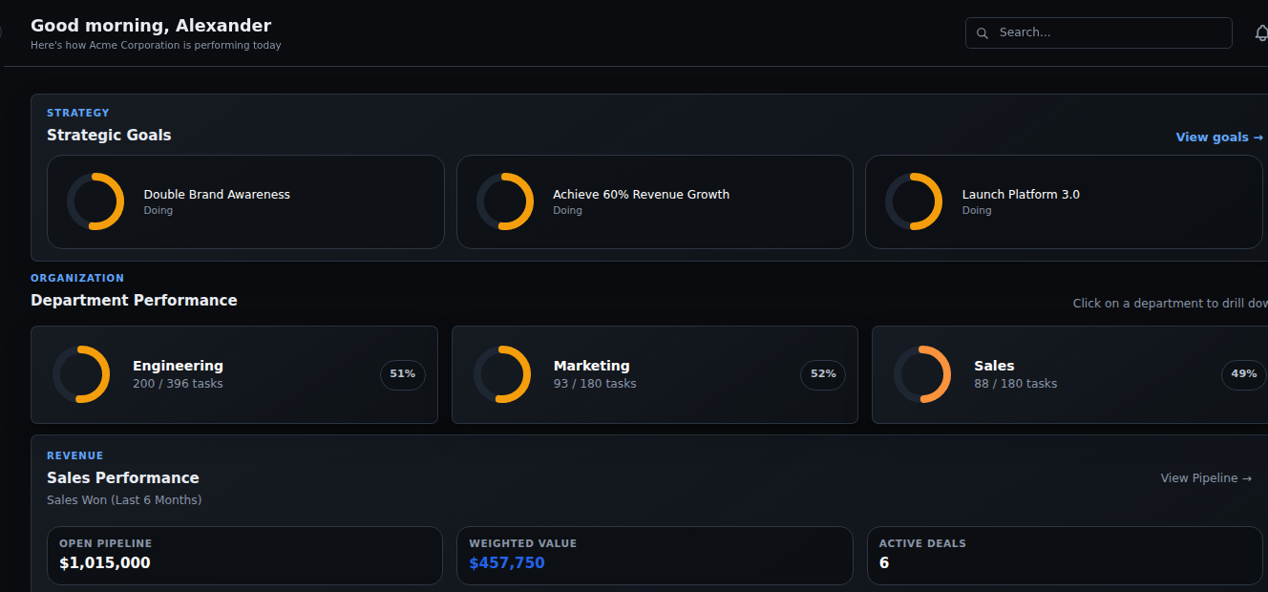Open the View goals link
This screenshot has width=1268, height=592.
click(1219, 137)
